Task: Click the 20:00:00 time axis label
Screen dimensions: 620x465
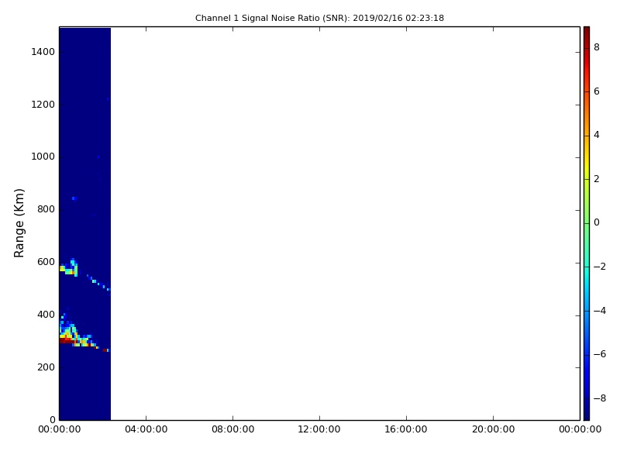Action: click(x=493, y=429)
